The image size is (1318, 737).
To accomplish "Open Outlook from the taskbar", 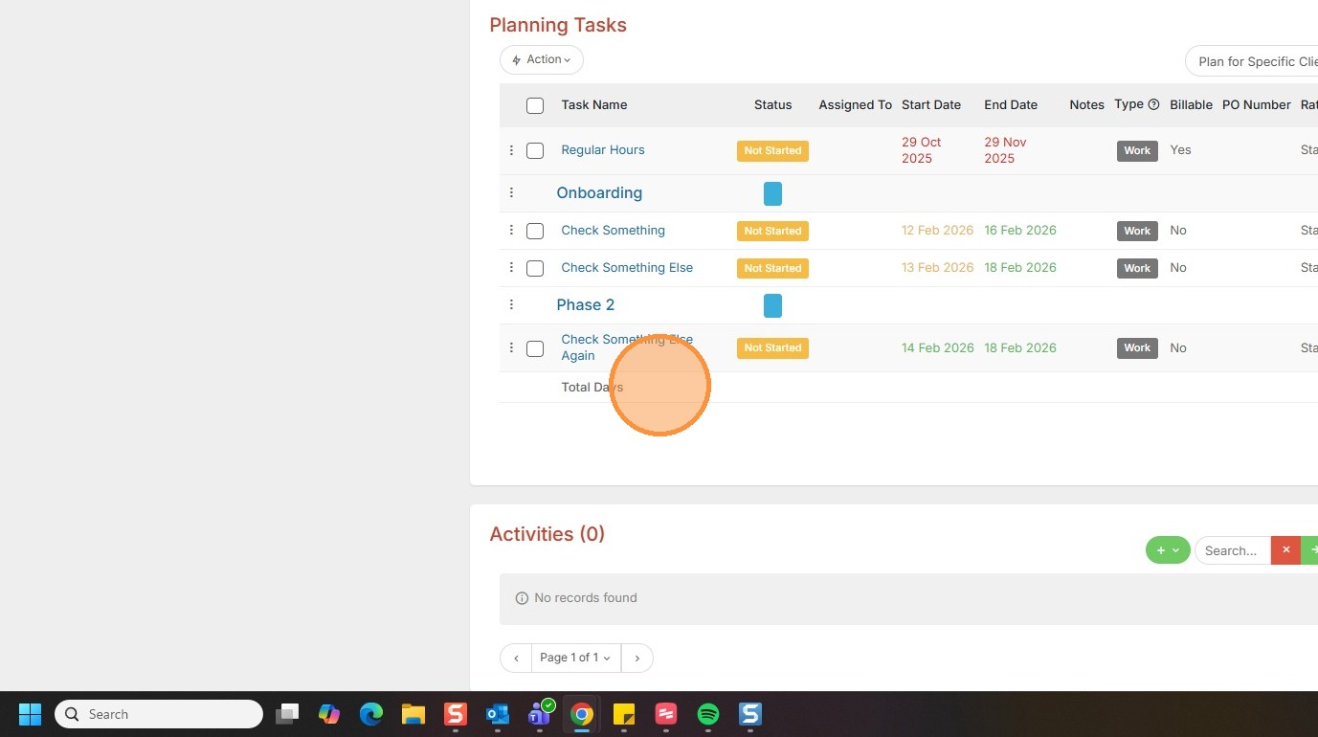I will click(x=498, y=714).
